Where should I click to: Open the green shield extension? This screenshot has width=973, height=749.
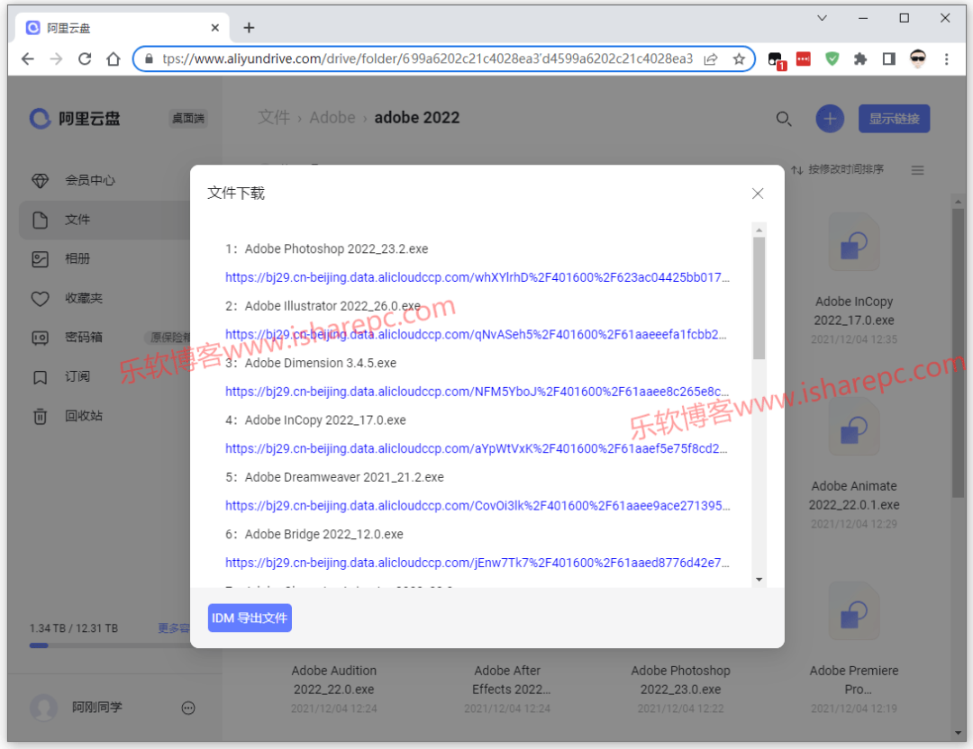pyautogui.click(x=832, y=59)
